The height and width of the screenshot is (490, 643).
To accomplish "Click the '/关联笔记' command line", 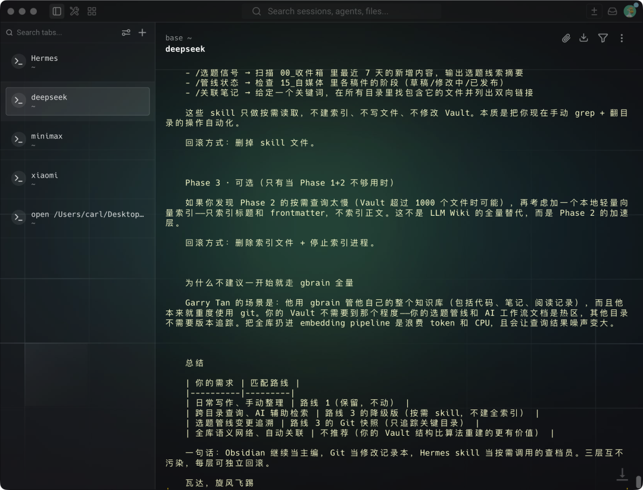I will point(360,93).
